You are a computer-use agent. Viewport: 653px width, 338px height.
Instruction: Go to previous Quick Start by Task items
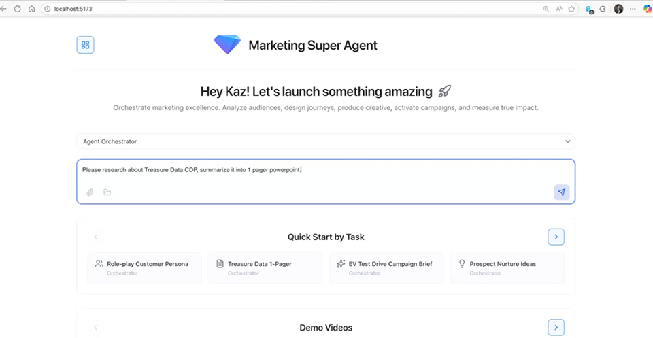(96, 237)
